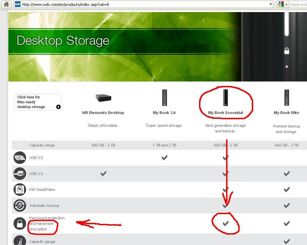The width and height of the screenshot is (307, 245).
Task: Click the '1 TB and 2 TB' capacity cell
Action: (x=164, y=145)
